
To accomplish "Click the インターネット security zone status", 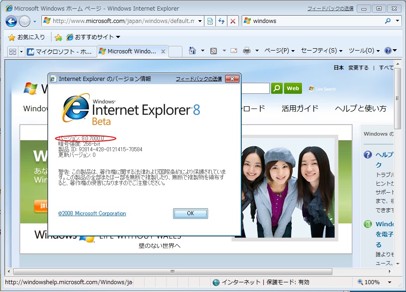I will (x=266, y=282).
